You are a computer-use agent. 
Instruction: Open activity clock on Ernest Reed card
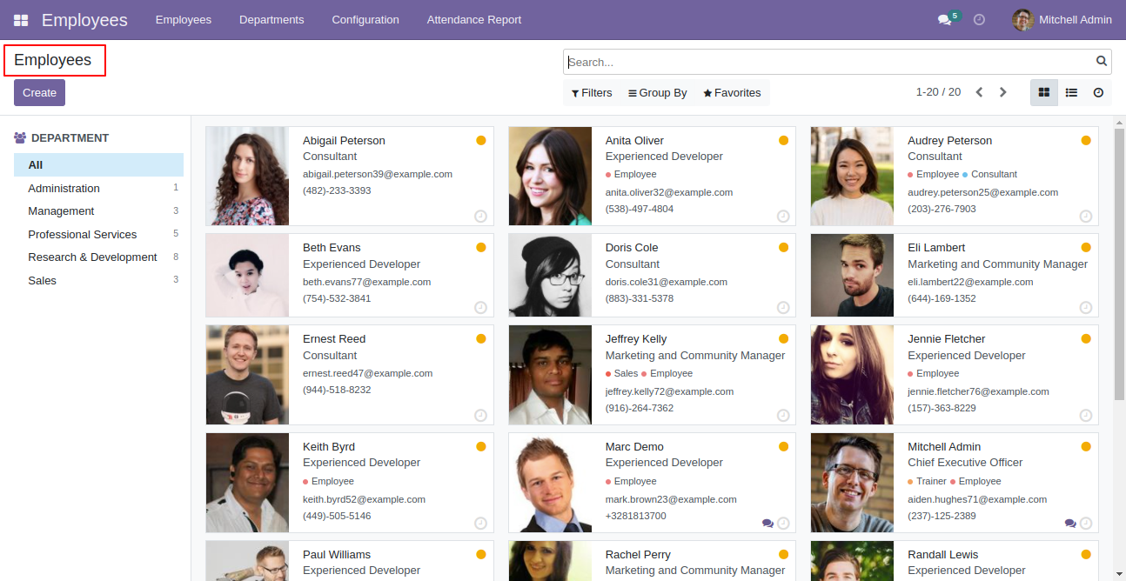pyautogui.click(x=480, y=416)
